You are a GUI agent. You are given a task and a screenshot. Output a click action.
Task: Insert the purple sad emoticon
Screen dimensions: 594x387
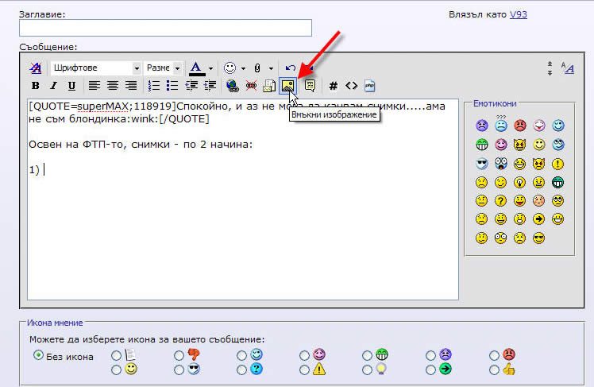(x=481, y=126)
